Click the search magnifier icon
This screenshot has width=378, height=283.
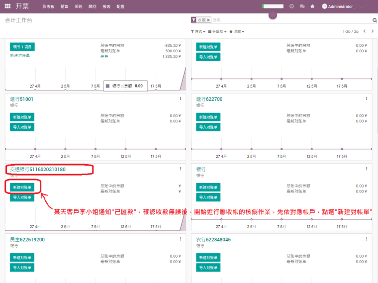click(375, 20)
